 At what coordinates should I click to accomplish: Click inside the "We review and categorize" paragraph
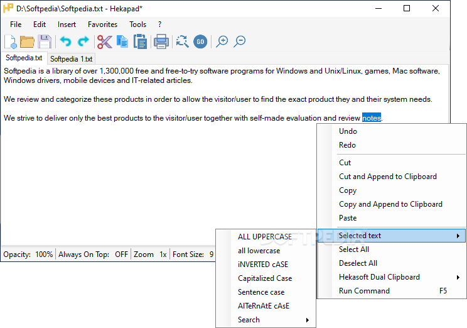218,99
